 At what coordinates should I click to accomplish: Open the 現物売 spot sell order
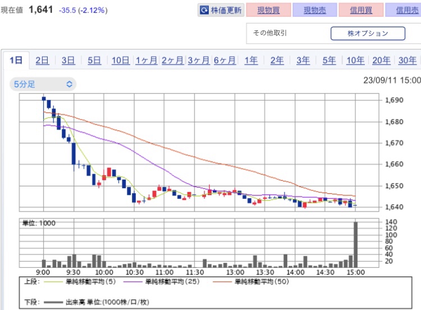point(315,10)
